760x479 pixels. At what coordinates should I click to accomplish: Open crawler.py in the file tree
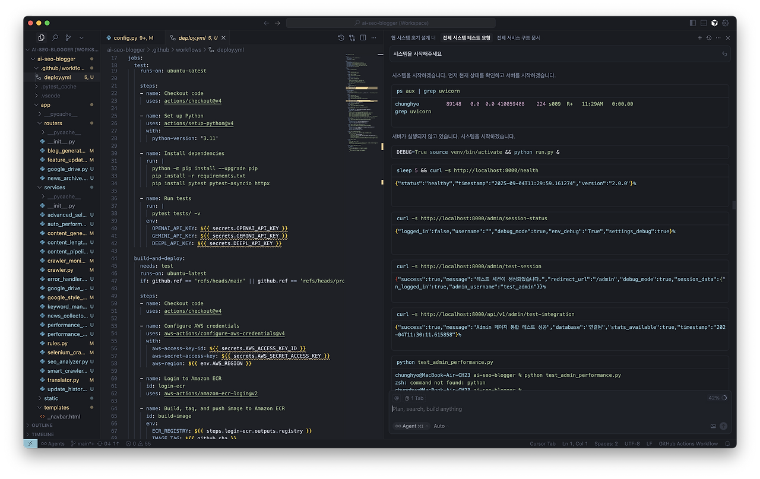62,270
